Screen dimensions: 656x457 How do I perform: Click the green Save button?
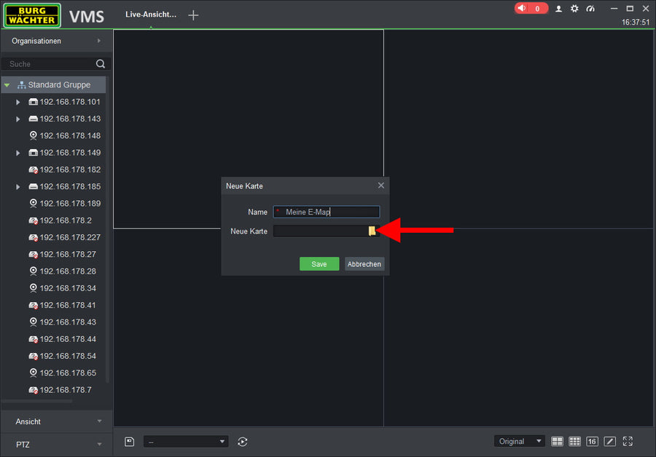coord(319,264)
